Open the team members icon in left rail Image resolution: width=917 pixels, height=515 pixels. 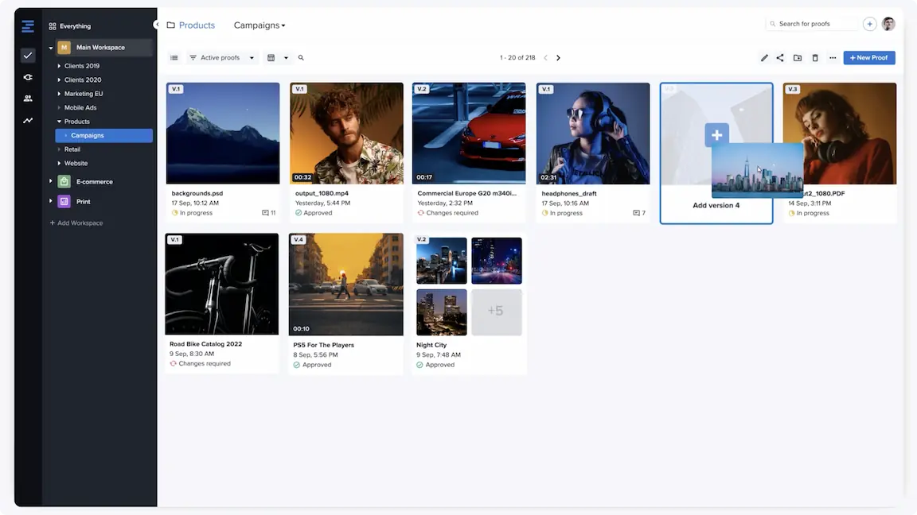coord(28,99)
